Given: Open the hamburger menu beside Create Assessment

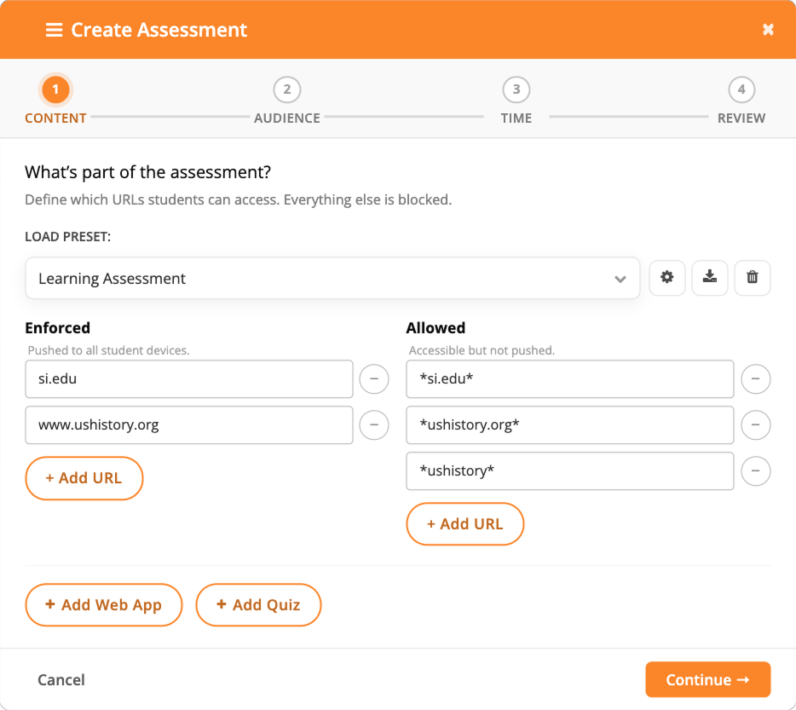Looking at the screenshot, I should point(54,30).
